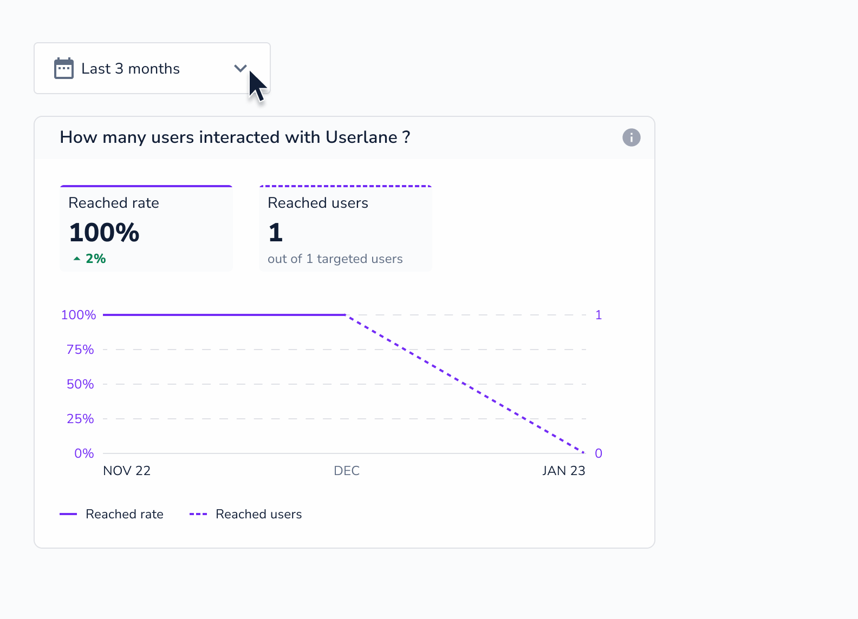Toggle Reached users series in legend
Screen dimensions: 858x619
pyautogui.click(x=246, y=514)
